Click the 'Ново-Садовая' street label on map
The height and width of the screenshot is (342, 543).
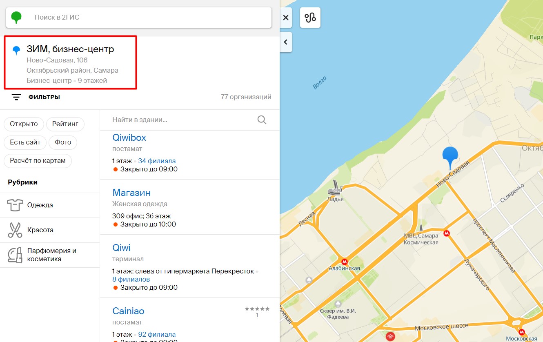pos(453,174)
